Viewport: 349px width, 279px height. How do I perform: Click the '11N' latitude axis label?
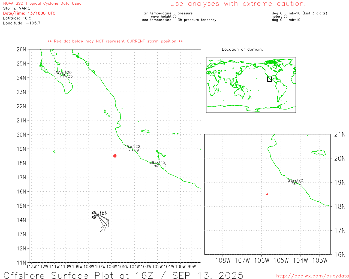(x=21, y=263)
